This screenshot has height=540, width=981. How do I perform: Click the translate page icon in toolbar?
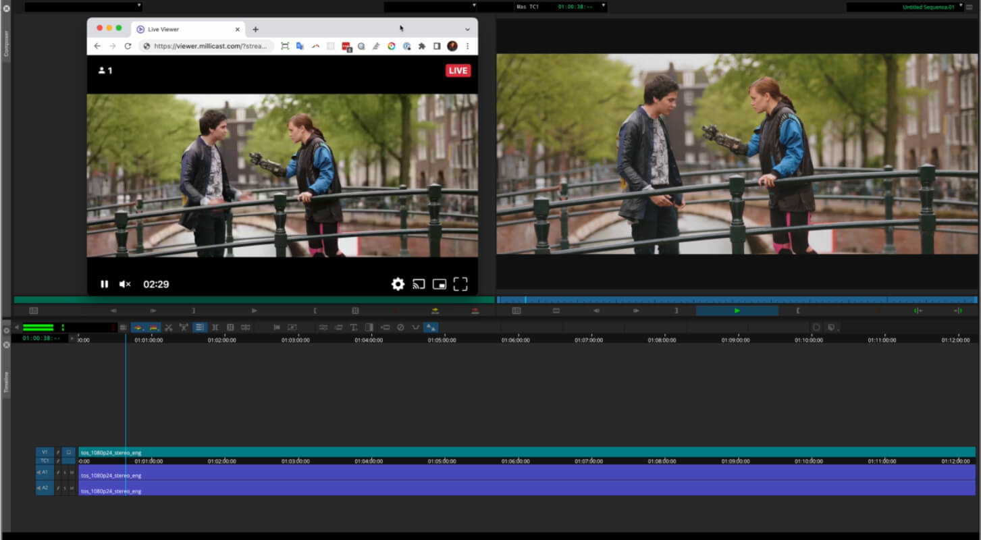point(300,46)
